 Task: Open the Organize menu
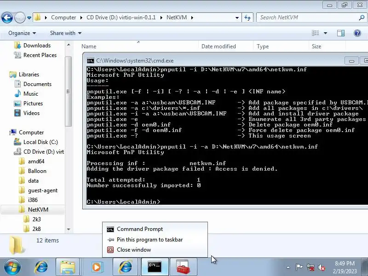pos(22,33)
